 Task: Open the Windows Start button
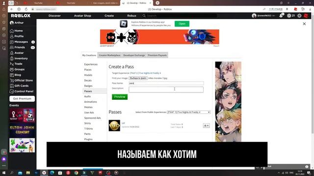click(3, 173)
